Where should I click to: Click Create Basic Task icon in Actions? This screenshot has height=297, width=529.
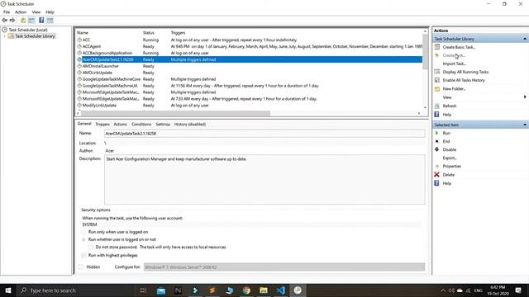pyautogui.click(x=437, y=47)
